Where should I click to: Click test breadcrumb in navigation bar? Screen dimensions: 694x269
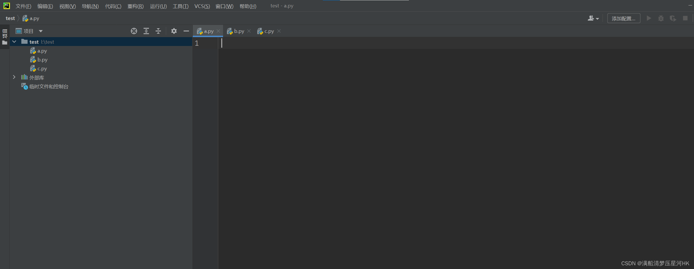tap(10, 18)
